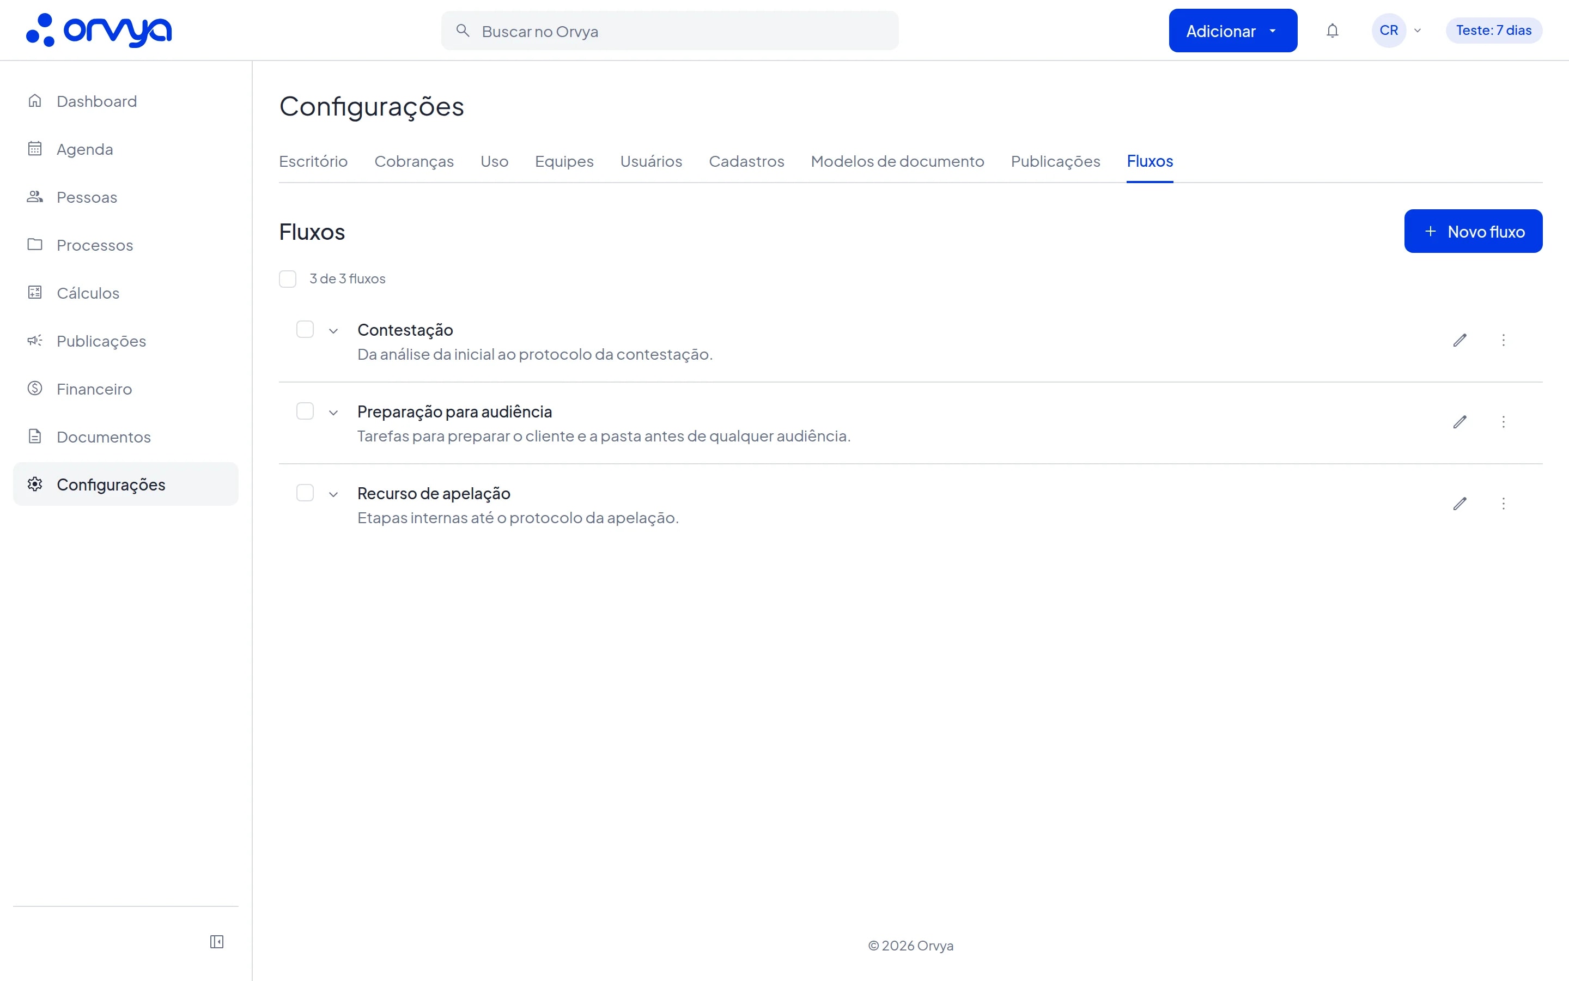Image resolution: width=1569 pixels, height=981 pixels.
Task: Toggle select-all fluxos checkbox
Action: [288, 279]
